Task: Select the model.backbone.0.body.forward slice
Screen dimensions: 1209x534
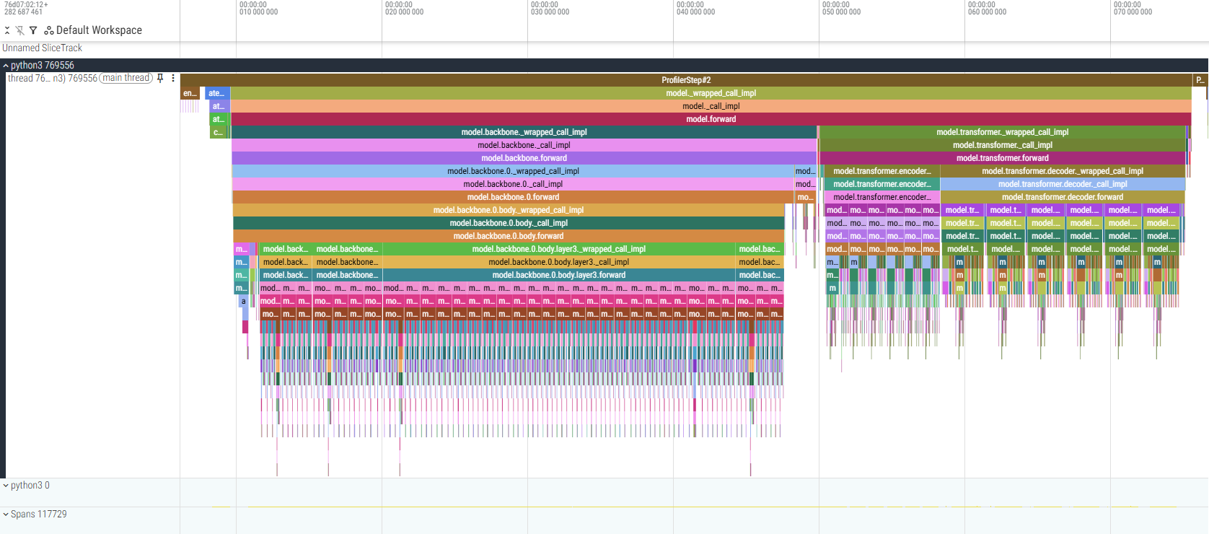Action: click(x=508, y=236)
